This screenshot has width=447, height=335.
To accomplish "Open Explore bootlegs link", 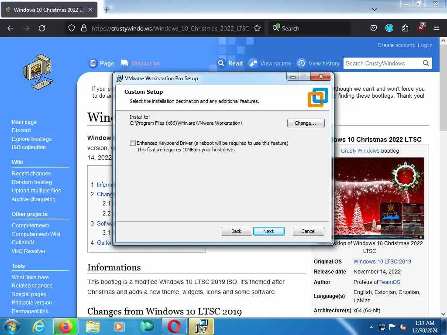I will click(31, 139).
